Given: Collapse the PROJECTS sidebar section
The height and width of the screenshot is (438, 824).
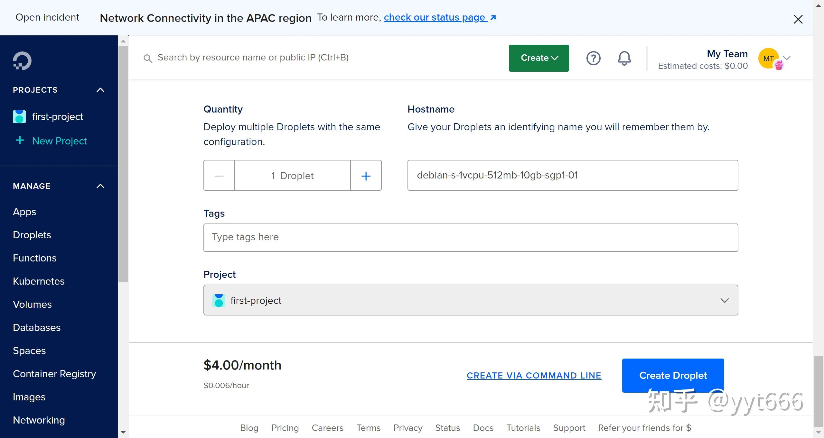Looking at the screenshot, I should coord(100,90).
